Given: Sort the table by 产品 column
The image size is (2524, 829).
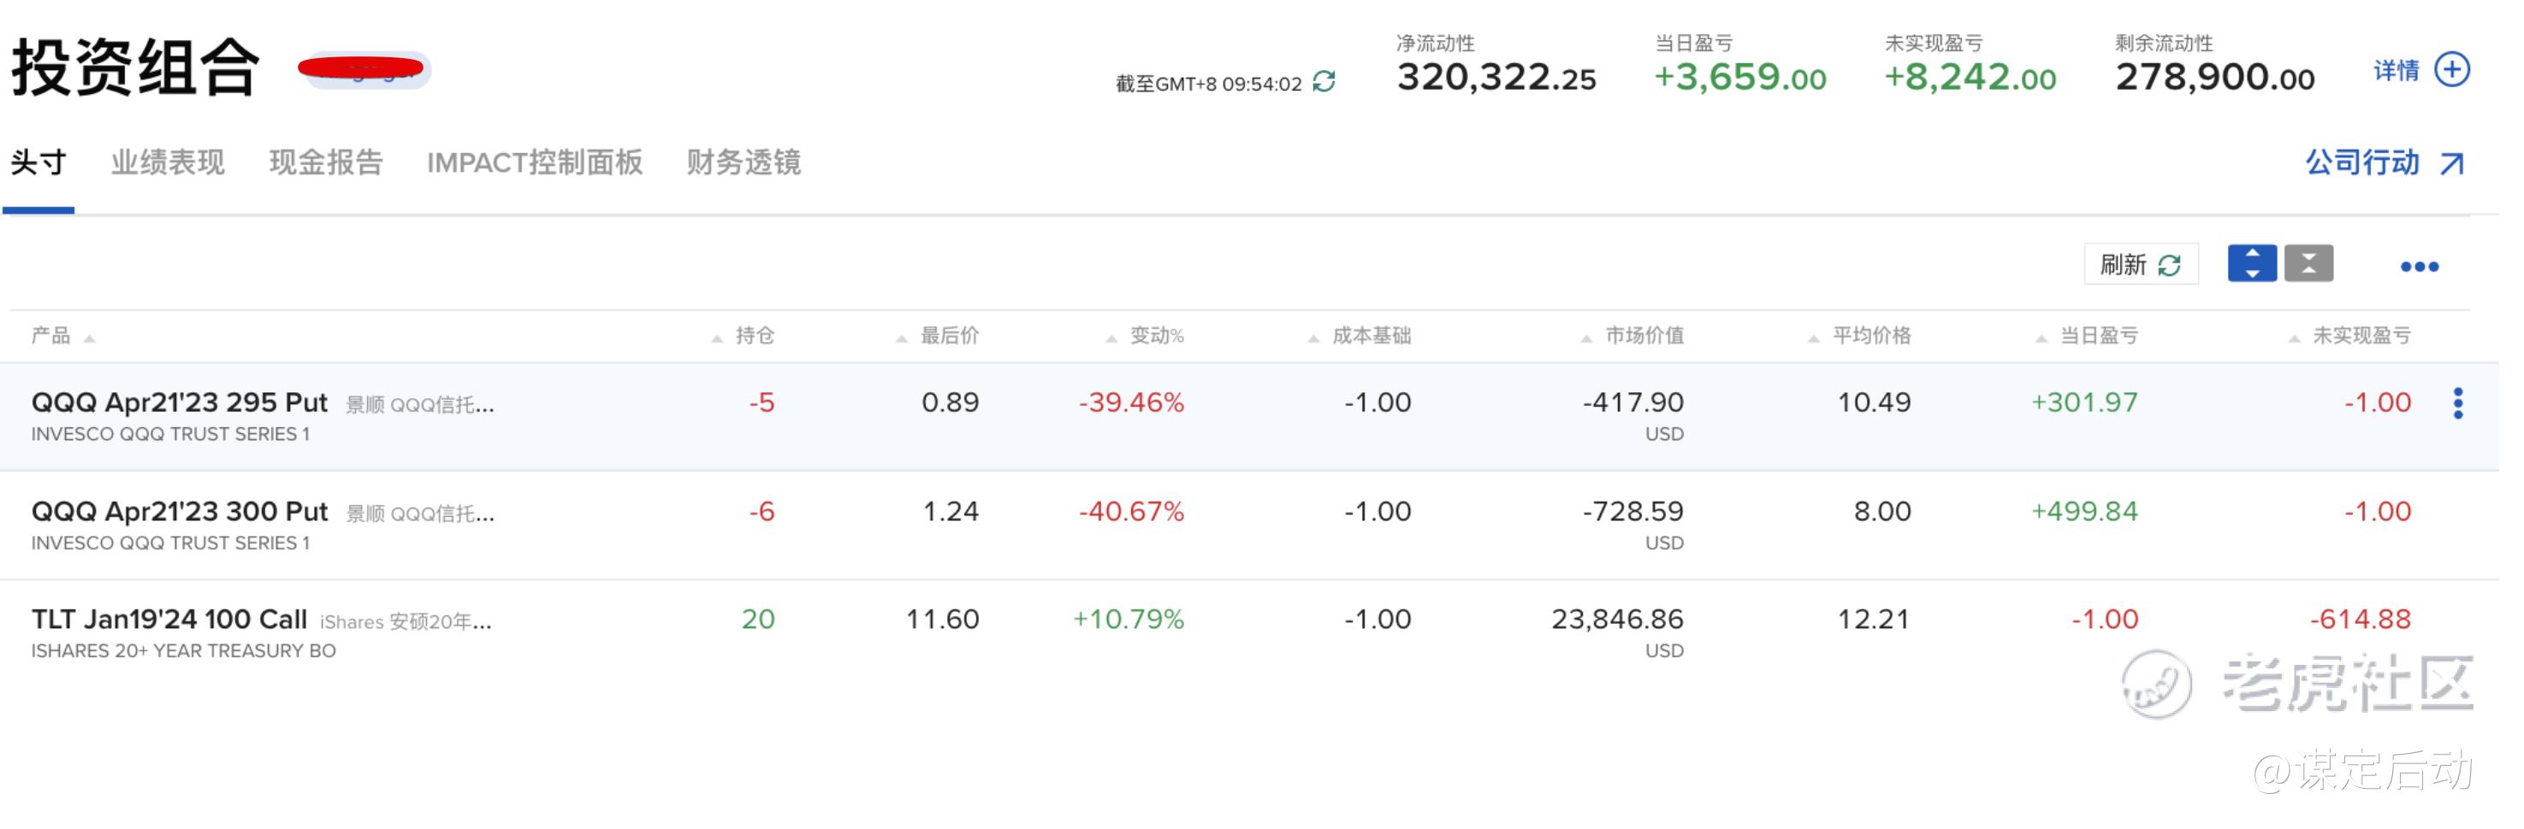Looking at the screenshot, I should pyautogui.click(x=51, y=337).
